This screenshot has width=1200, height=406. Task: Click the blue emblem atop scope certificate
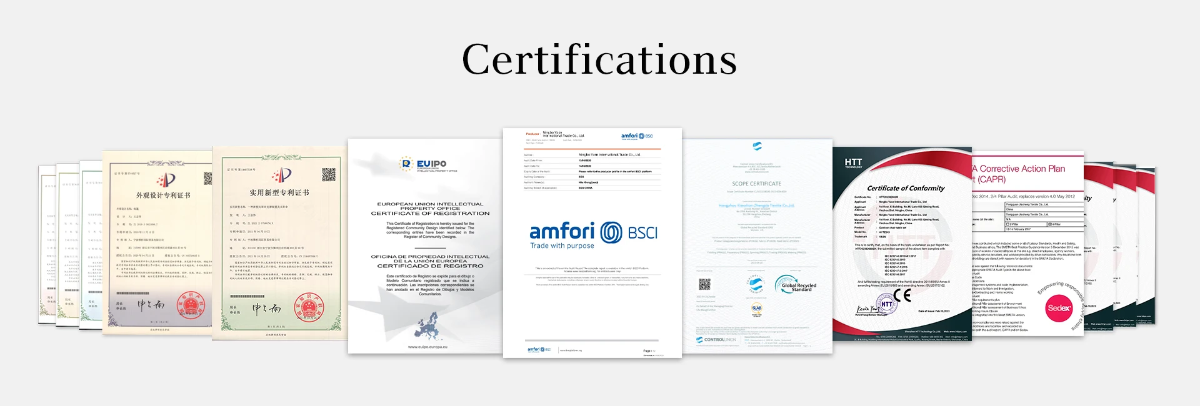pyautogui.click(x=757, y=146)
